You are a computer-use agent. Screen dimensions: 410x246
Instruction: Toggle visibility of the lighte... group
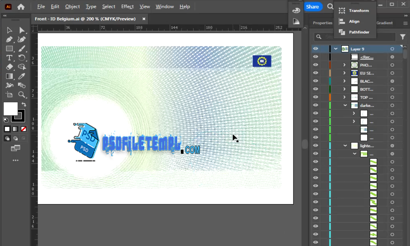pyautogui.click(x=316, y=146)
